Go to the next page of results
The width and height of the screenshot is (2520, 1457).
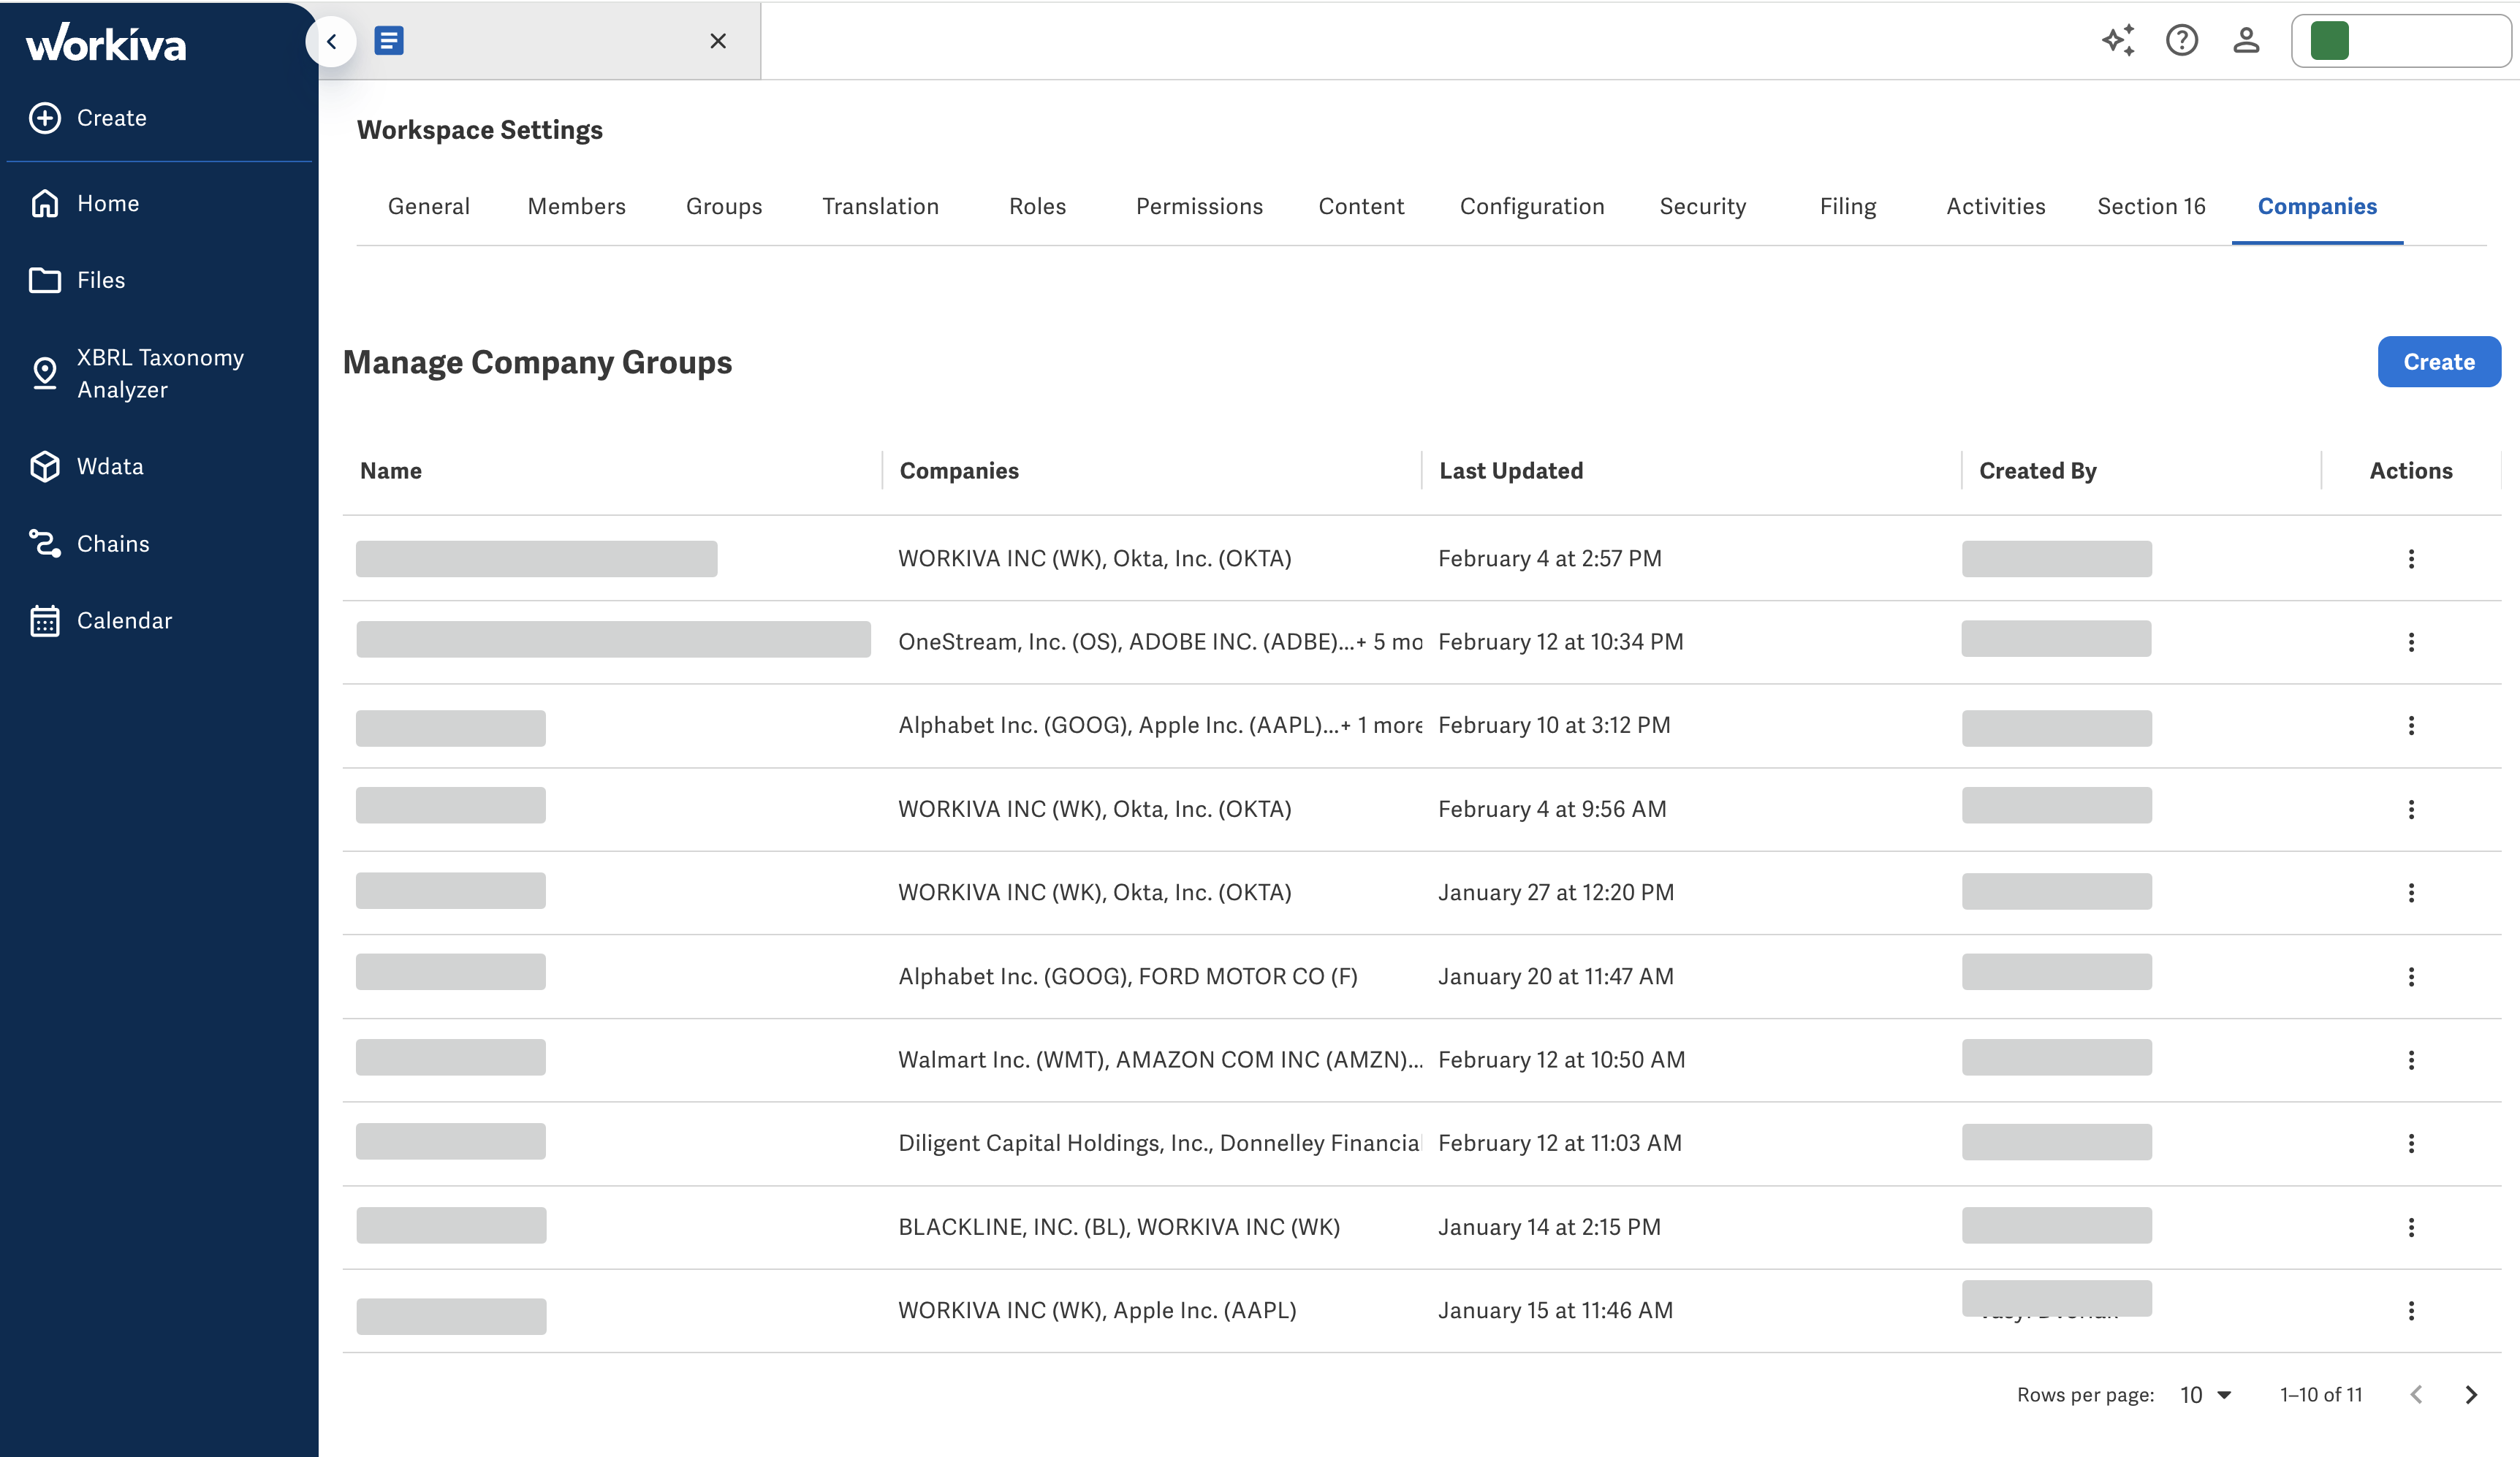click(2471, 1395)
